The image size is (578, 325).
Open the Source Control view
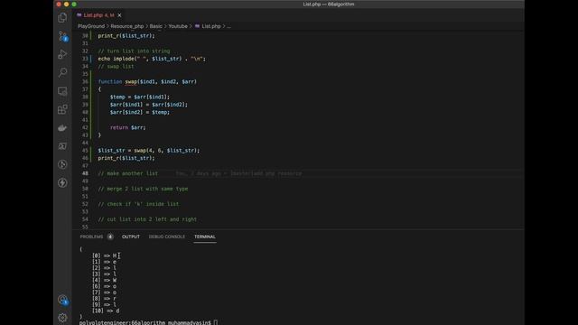(62, 36)
